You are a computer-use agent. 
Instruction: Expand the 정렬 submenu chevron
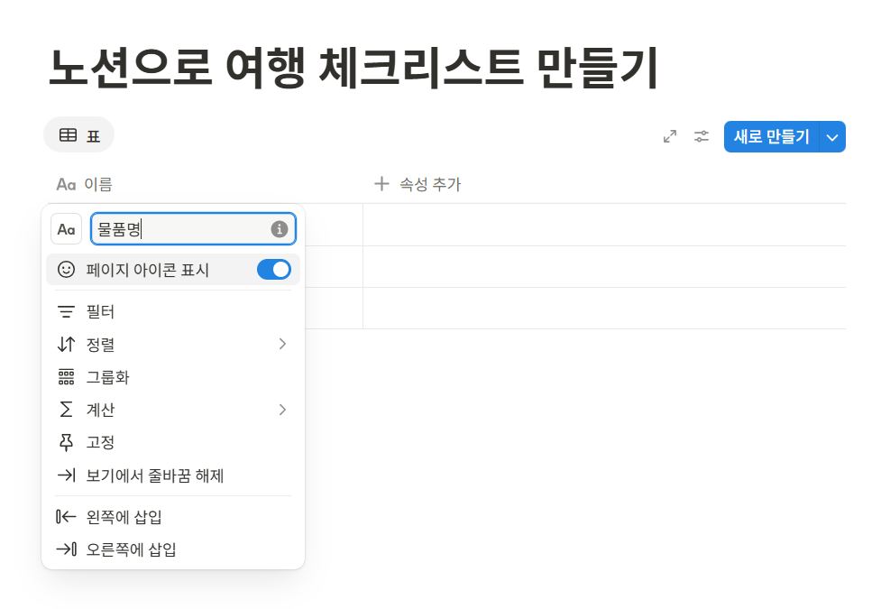[282, 344]
